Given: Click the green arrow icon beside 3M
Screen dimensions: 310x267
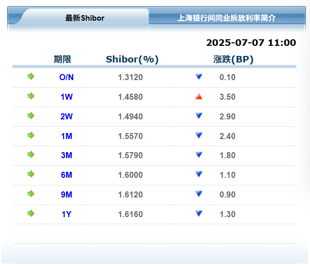Looking at the screenshot, I should pyautogui.click(x=31, y=155).
